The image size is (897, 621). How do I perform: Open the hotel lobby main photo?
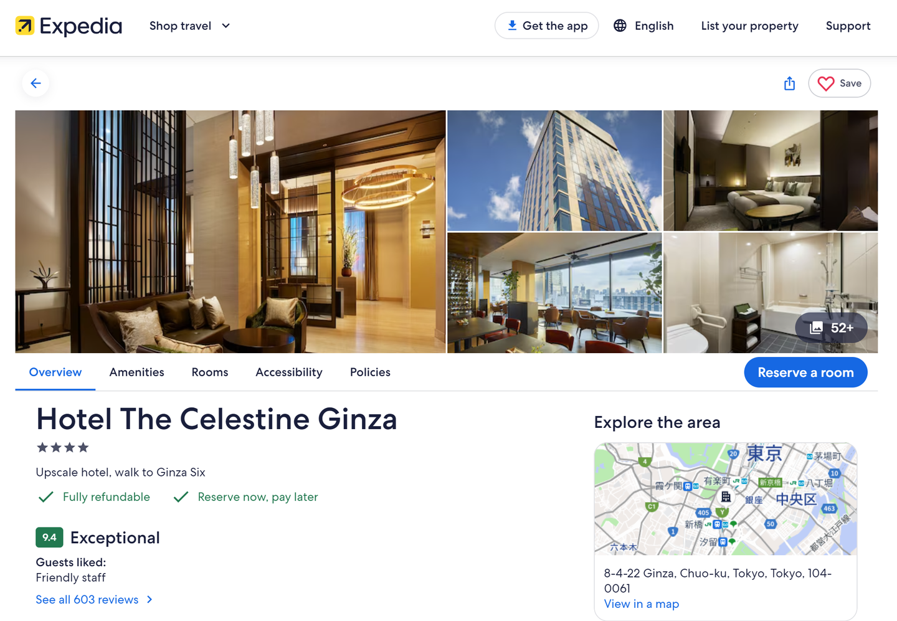coord(230,232)
